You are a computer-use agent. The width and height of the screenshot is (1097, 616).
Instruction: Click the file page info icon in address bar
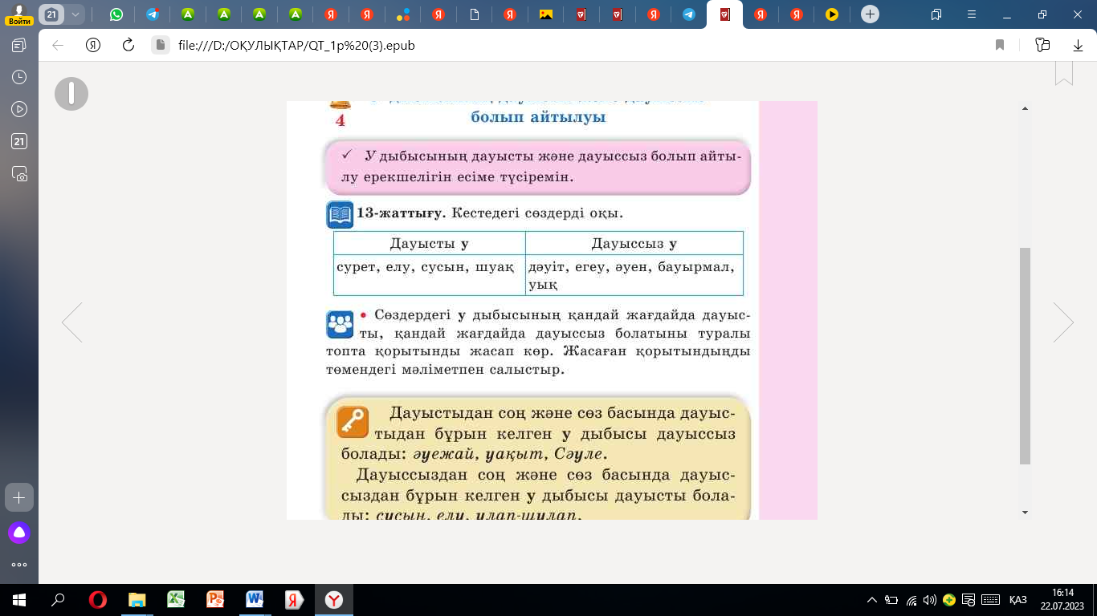click(161, 46)
